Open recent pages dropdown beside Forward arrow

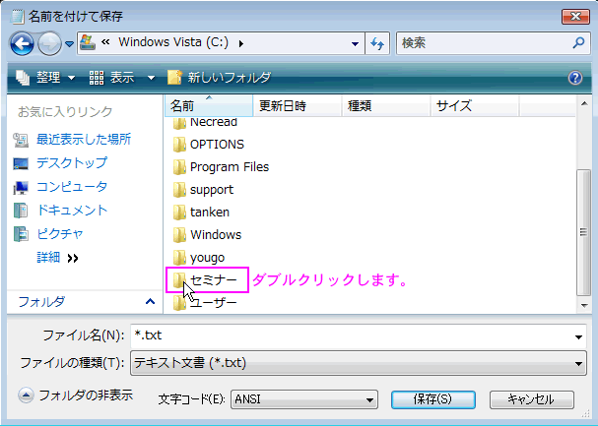click(x=69, y=44)
